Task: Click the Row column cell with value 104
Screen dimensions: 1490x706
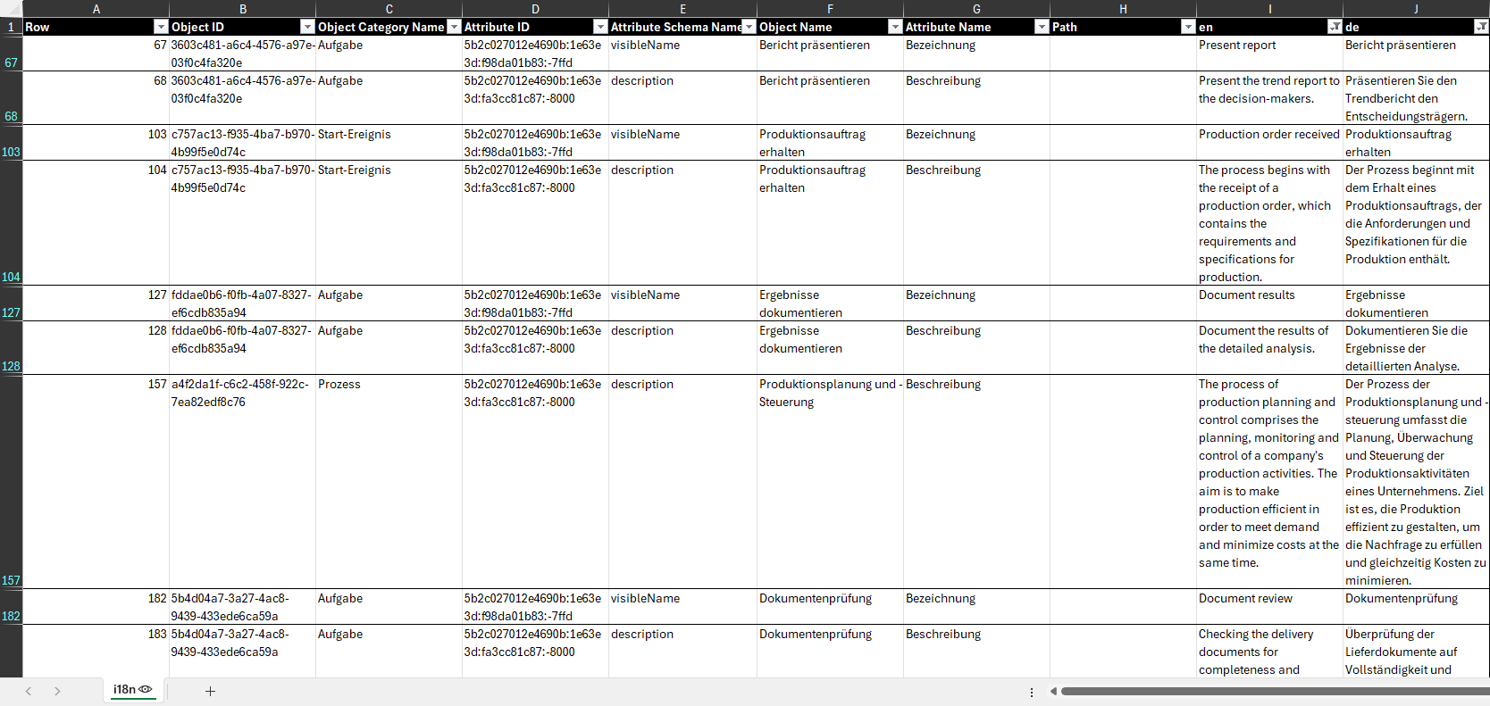Action: (96, 223)
